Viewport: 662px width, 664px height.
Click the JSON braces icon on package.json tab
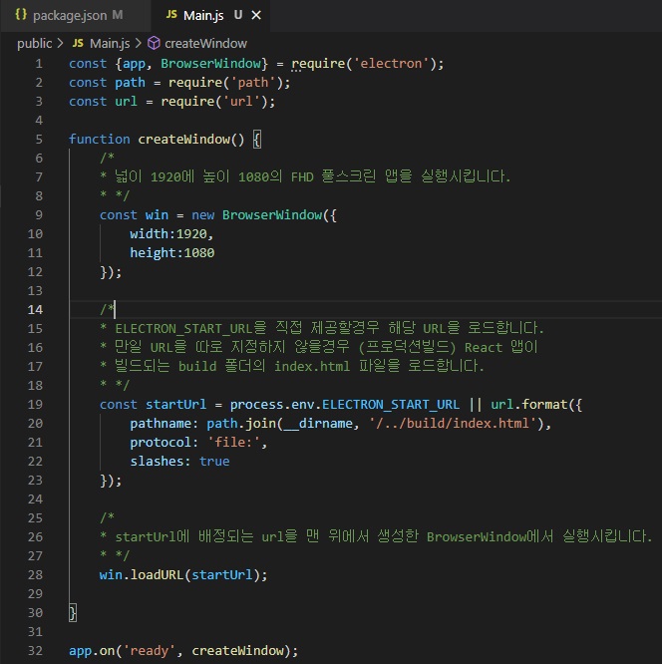pos(21,15)
